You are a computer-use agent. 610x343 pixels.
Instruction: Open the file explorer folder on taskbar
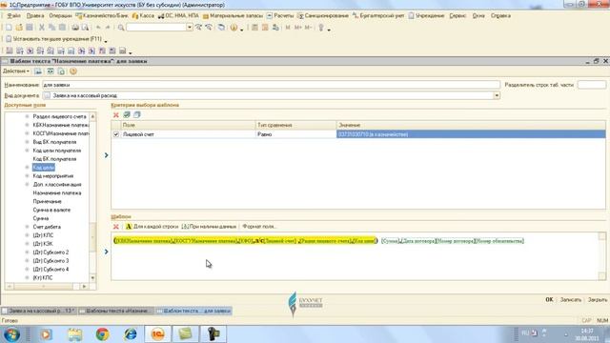74,334
